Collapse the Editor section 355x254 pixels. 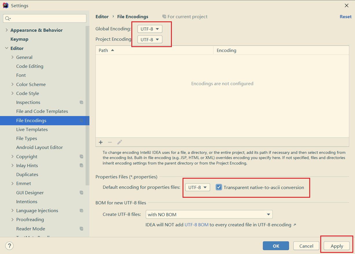coord(7,48)
